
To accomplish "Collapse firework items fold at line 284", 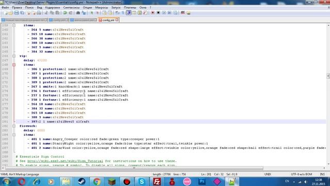I will [x=14, y=135].
